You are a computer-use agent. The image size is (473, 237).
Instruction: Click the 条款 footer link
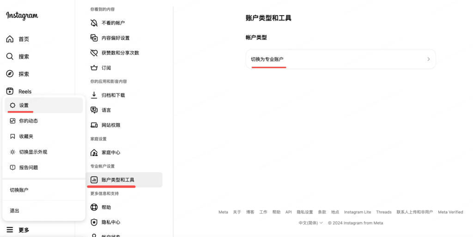pyautogui.click(x=322, y=212)
